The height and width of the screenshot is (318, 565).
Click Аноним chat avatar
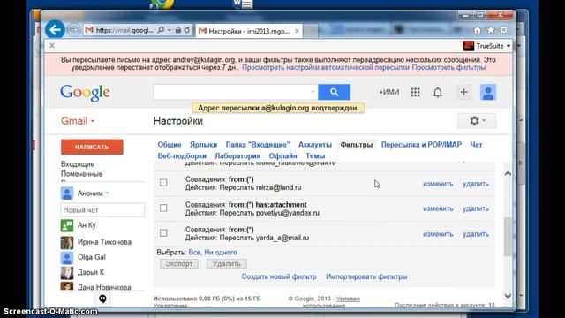click(67, 193)
